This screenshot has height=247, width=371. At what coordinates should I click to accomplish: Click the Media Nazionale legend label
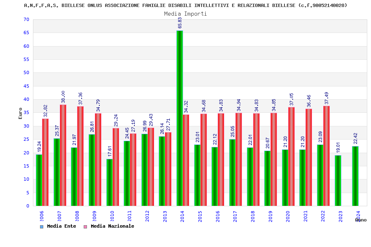113,226
